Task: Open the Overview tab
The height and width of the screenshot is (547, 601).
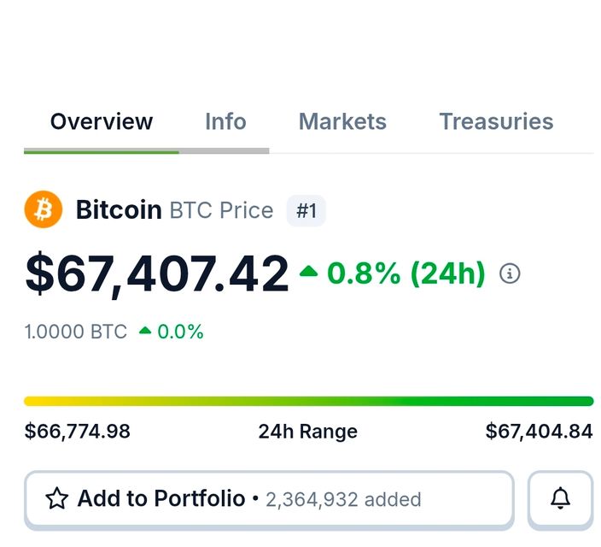Action: (x=101, y=122)
